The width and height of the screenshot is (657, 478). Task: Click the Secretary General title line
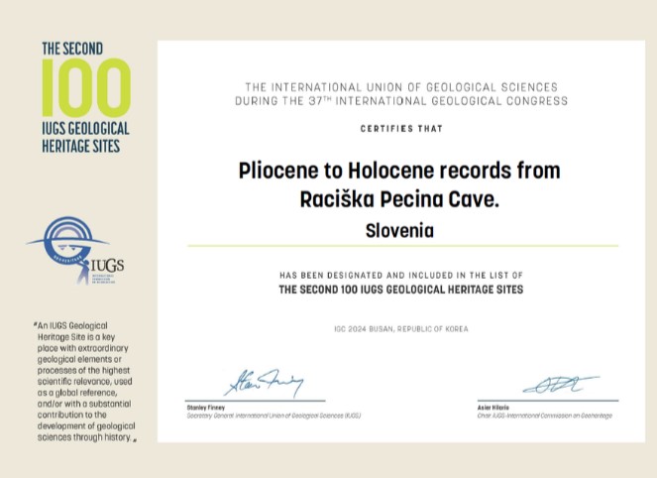[274, 416]
